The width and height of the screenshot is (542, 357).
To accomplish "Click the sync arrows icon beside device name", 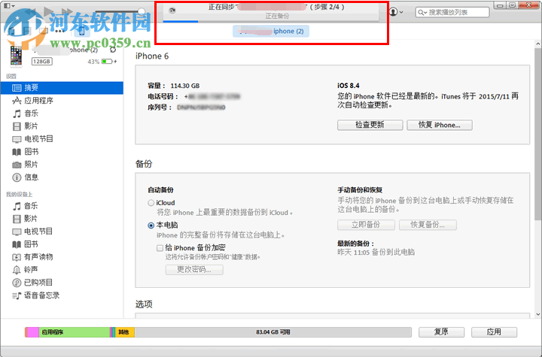I will [x=113, y=50].
